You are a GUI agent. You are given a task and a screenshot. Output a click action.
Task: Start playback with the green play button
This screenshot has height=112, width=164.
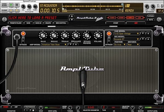pyautogui.click(x=11, y=5)
